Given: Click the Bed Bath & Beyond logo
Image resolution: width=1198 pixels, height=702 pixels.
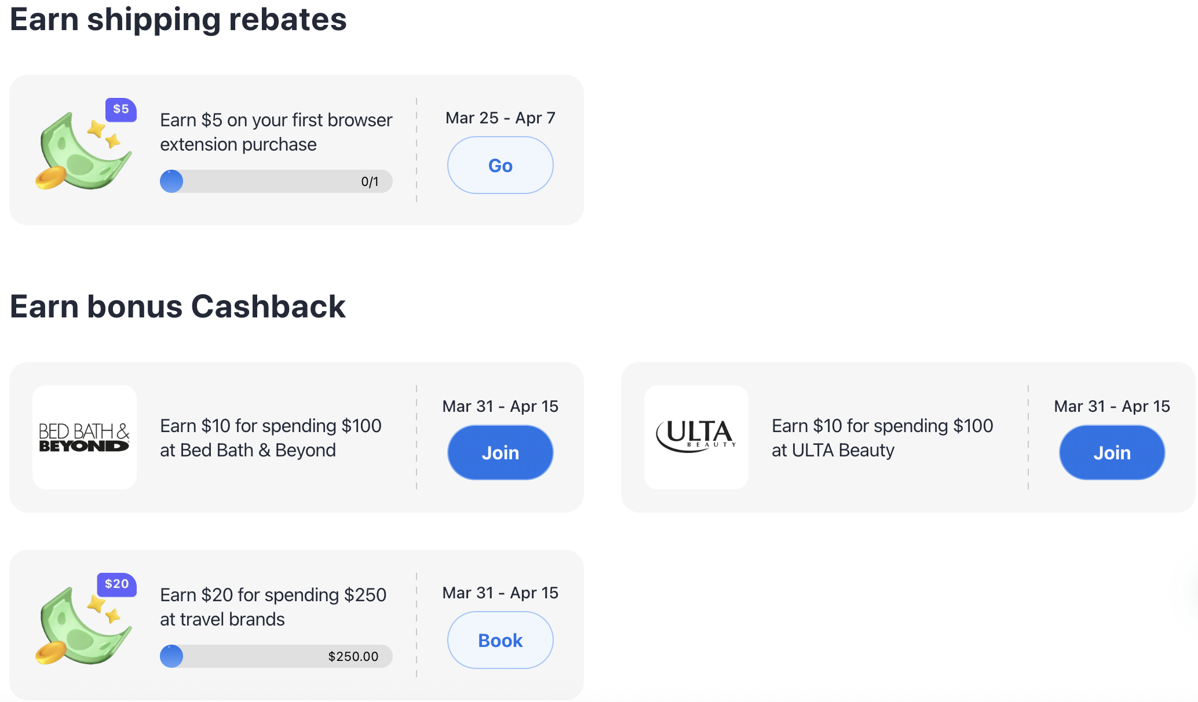Looking at the screenshot, I should (x=85, y=437).
